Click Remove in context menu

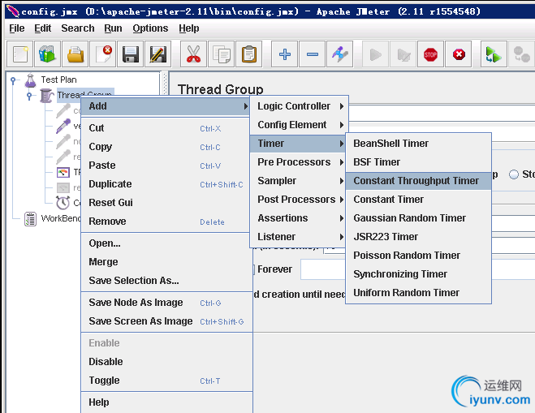point(166,222)
